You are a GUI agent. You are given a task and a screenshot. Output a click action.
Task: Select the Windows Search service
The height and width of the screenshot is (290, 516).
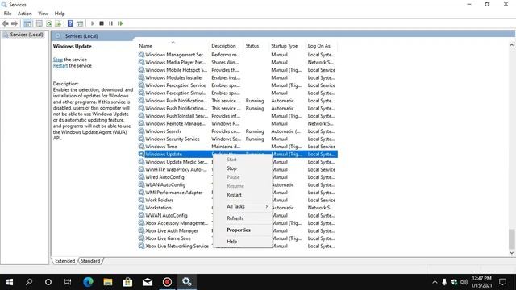(238, 131)
